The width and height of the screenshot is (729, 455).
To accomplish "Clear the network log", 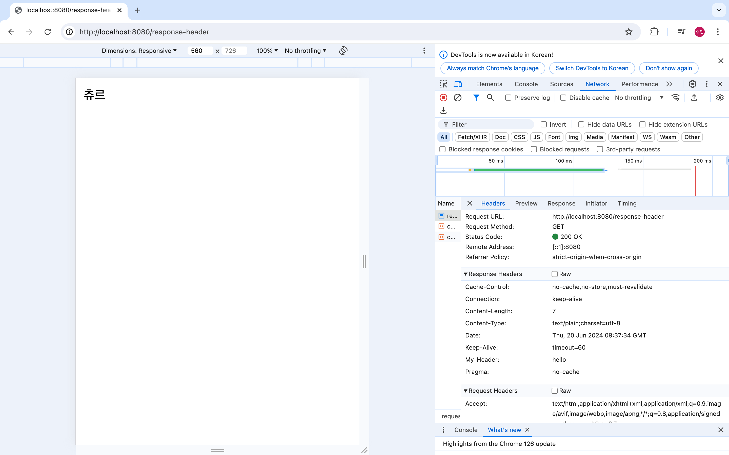I will (x=457, y=98).
